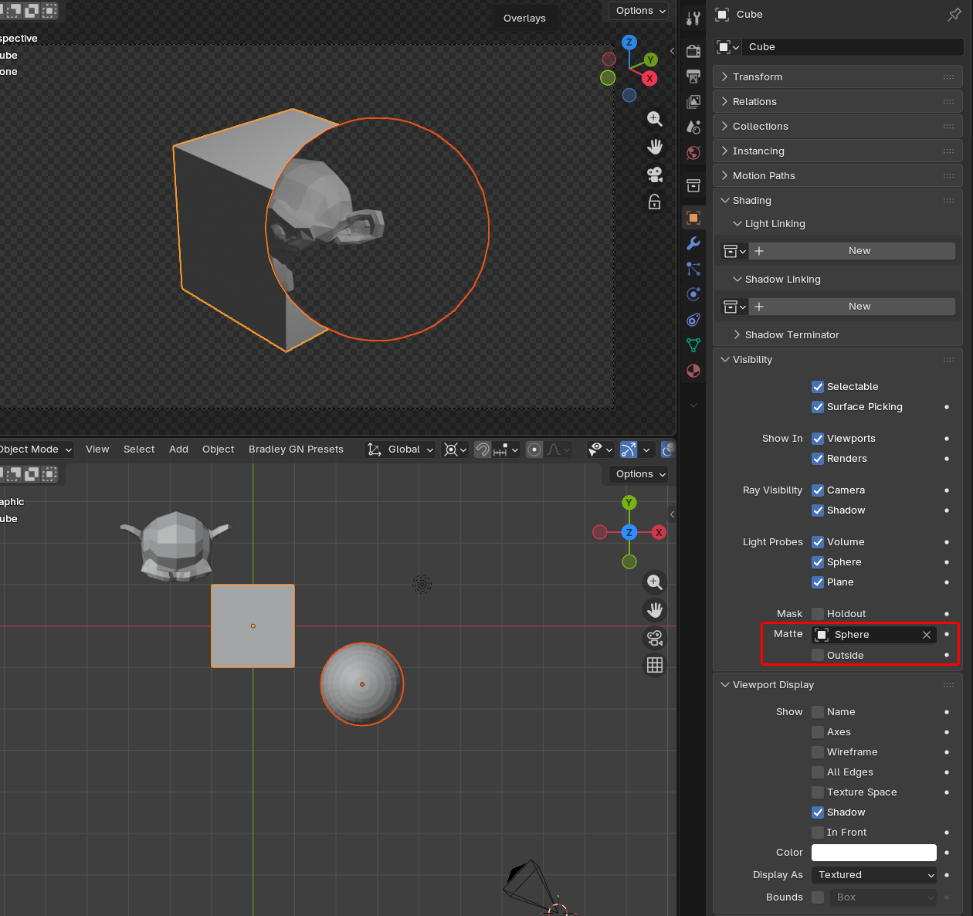The height and width of the screenshot is (916, 973).
Task: Toggle the proportional editing button
Action: click(534, 450)
